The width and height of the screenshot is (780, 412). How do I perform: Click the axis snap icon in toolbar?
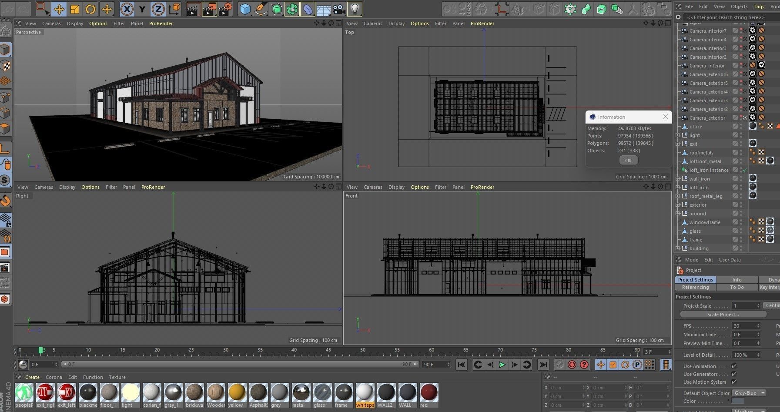pyautogui.click(x=501, y=9)
